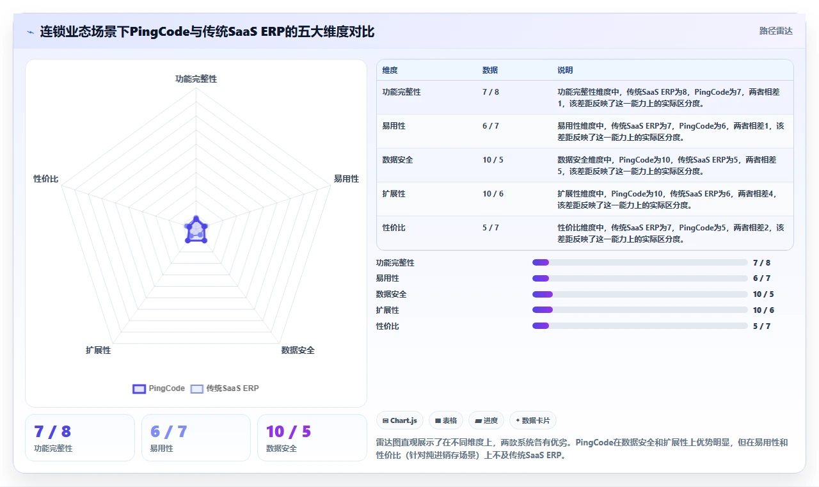
Task: Click the summary paragraph under the tags
Action: point(582,449)
